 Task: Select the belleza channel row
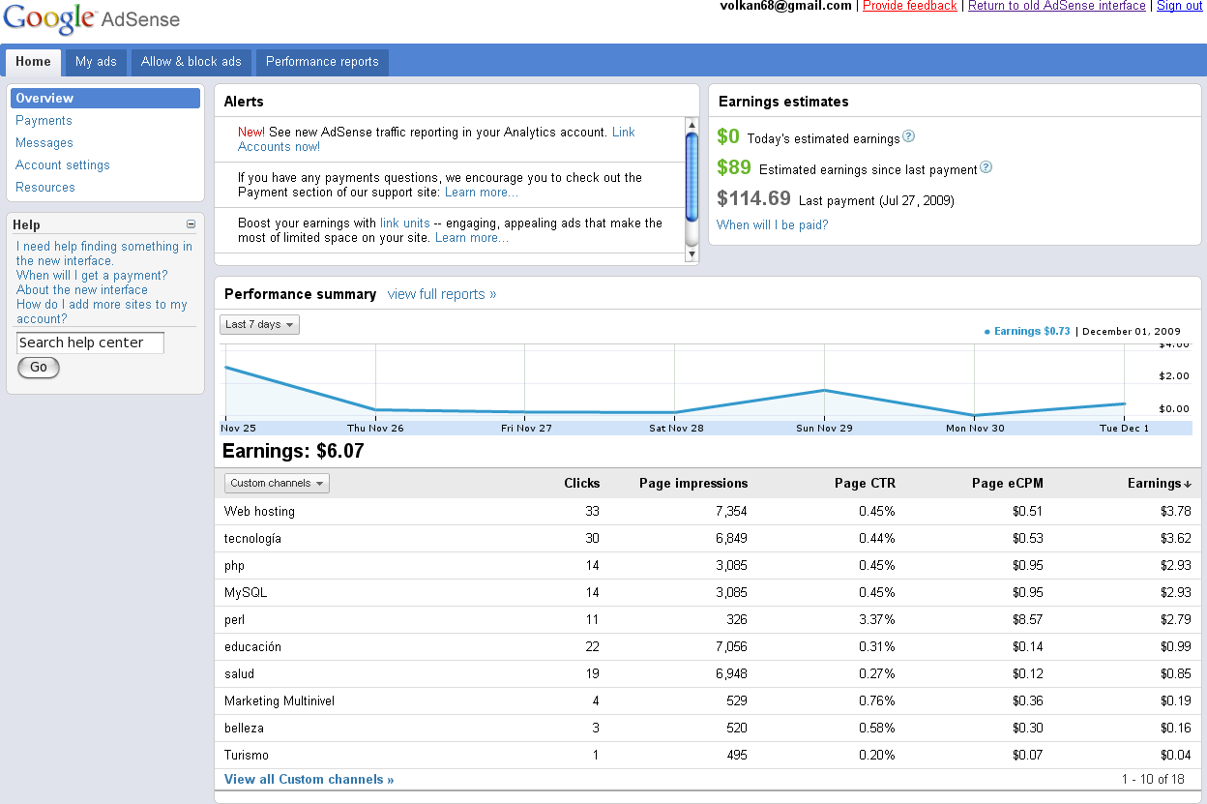pyautogui.click(x=708, y=729)
